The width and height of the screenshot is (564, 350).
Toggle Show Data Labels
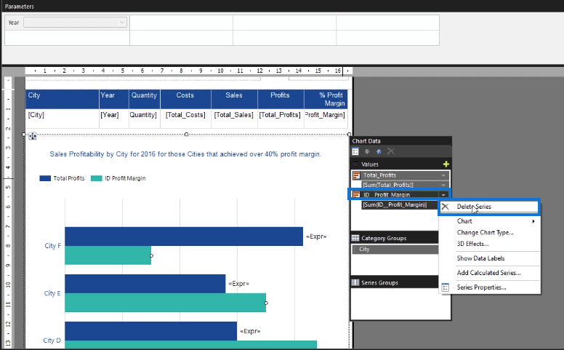(480, 258)
